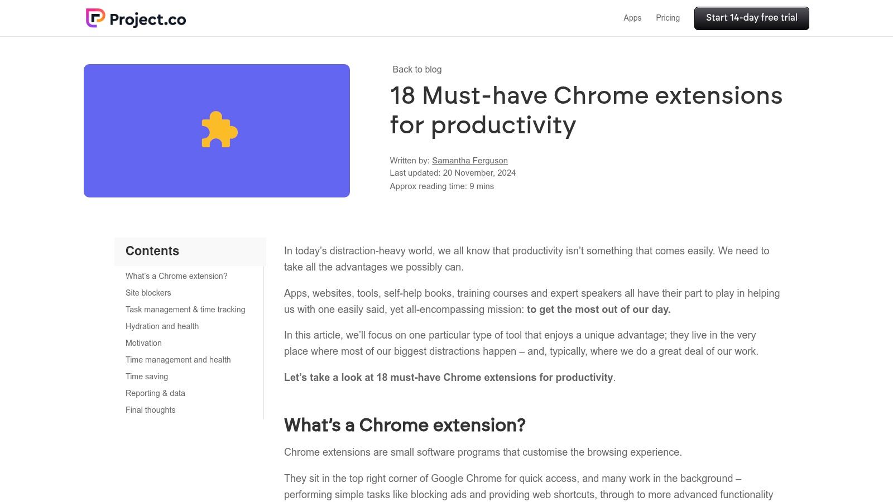This screenshot has height=502, width=893.
Task: Go to the Pricing page
Action: (668, 18)
